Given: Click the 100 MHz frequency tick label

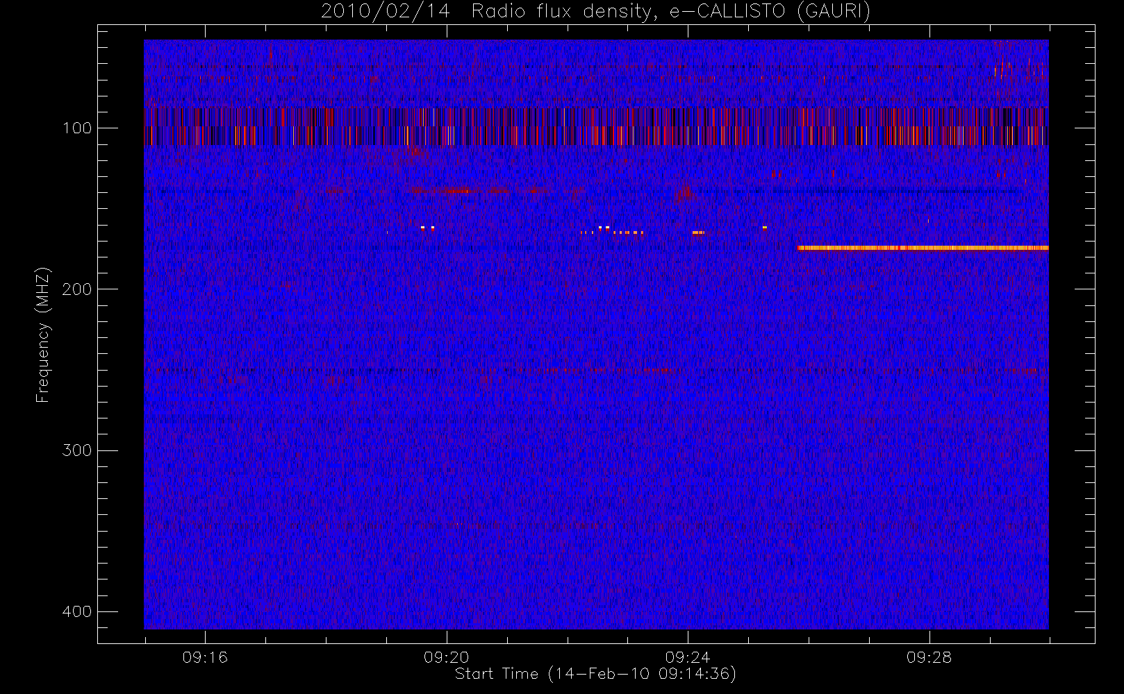Looking at the screenshot, I should (x=77, y=128).
